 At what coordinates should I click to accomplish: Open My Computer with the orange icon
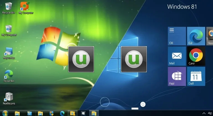tap(26, 8)
